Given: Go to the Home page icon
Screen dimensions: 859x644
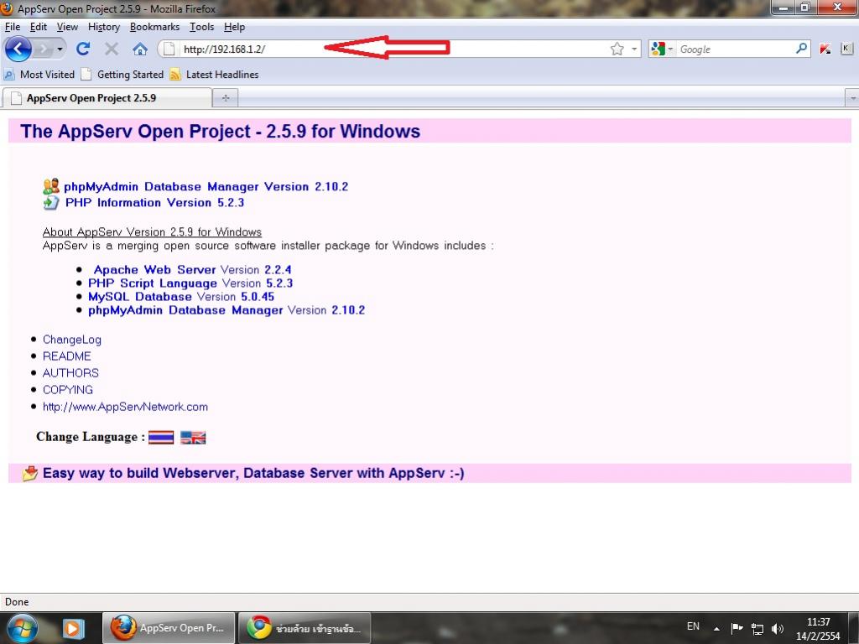Looking at the screenshot, I should [x=140, y=49].
